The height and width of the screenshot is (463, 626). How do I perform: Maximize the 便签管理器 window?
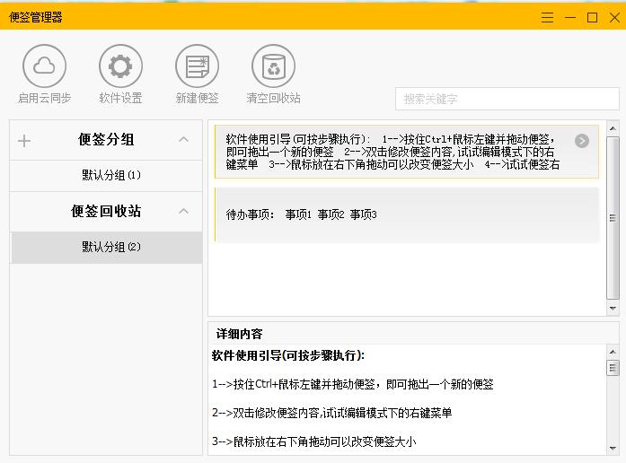tap(593, 18)
